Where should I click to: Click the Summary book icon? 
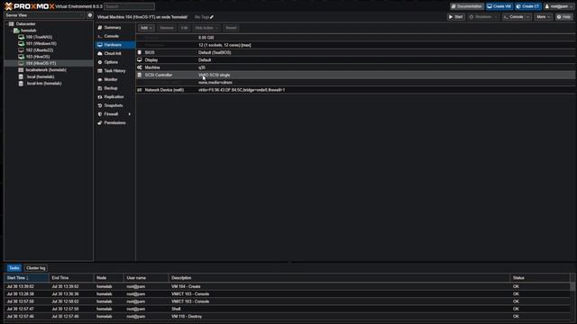coord(100,28)
